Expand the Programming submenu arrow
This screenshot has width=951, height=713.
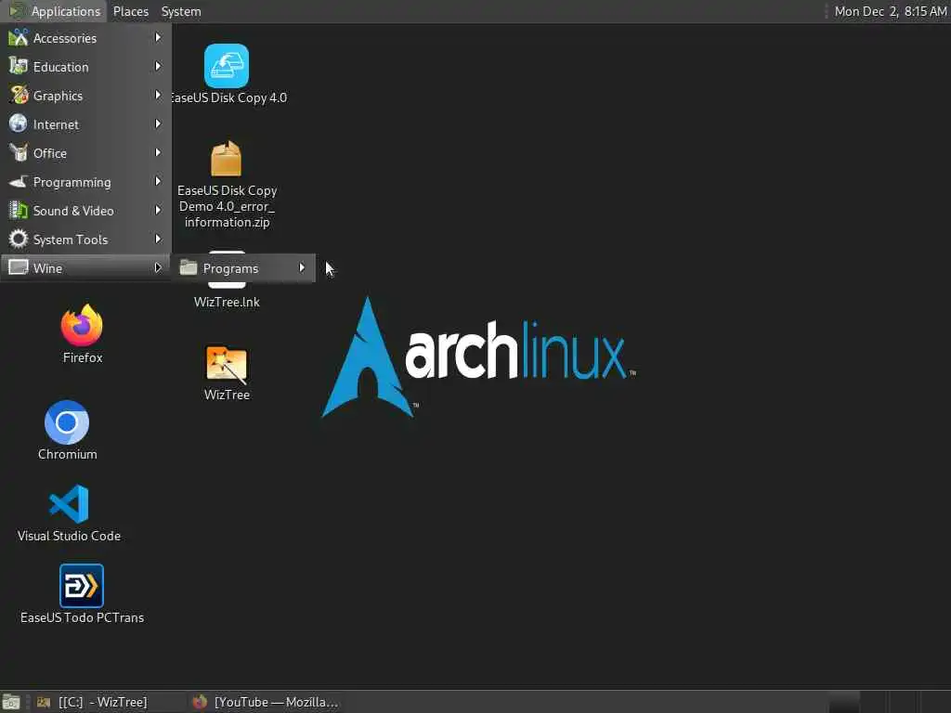[158, 181]
